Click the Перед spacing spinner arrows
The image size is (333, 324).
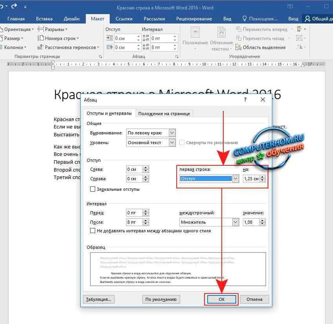coord(146,213)
